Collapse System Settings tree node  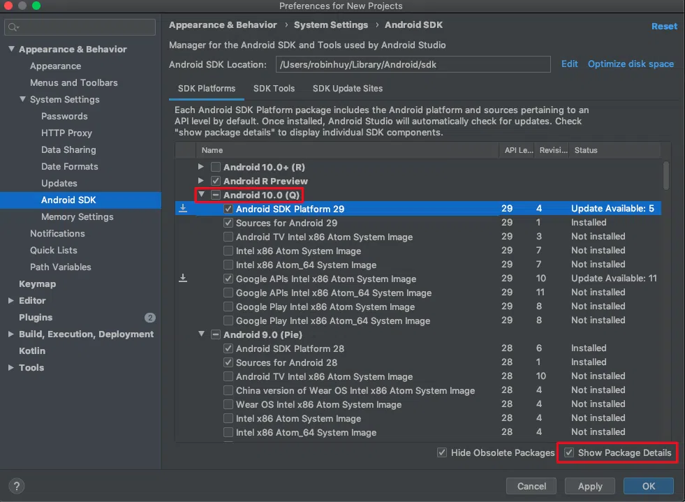tap(23, 99)
